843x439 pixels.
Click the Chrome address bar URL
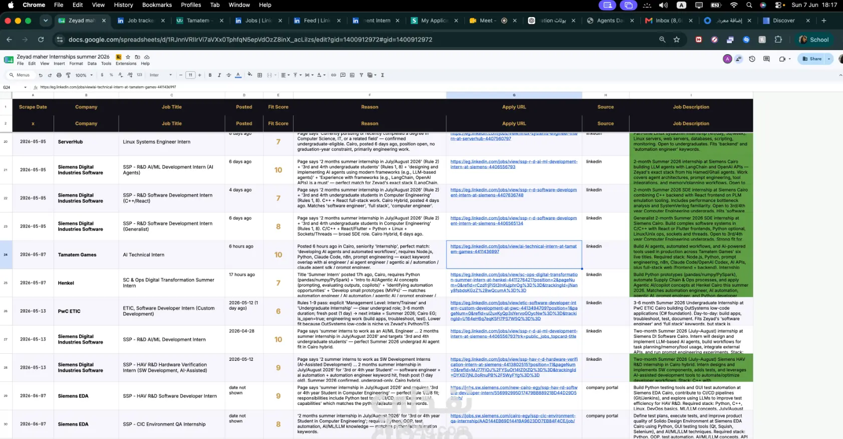click(250, 40)
